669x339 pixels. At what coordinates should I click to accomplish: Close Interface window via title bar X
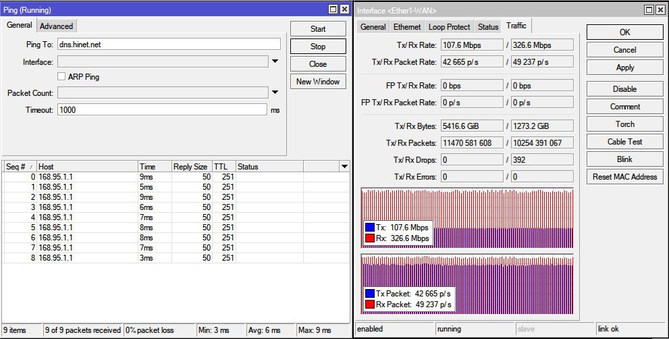[660, 10]
